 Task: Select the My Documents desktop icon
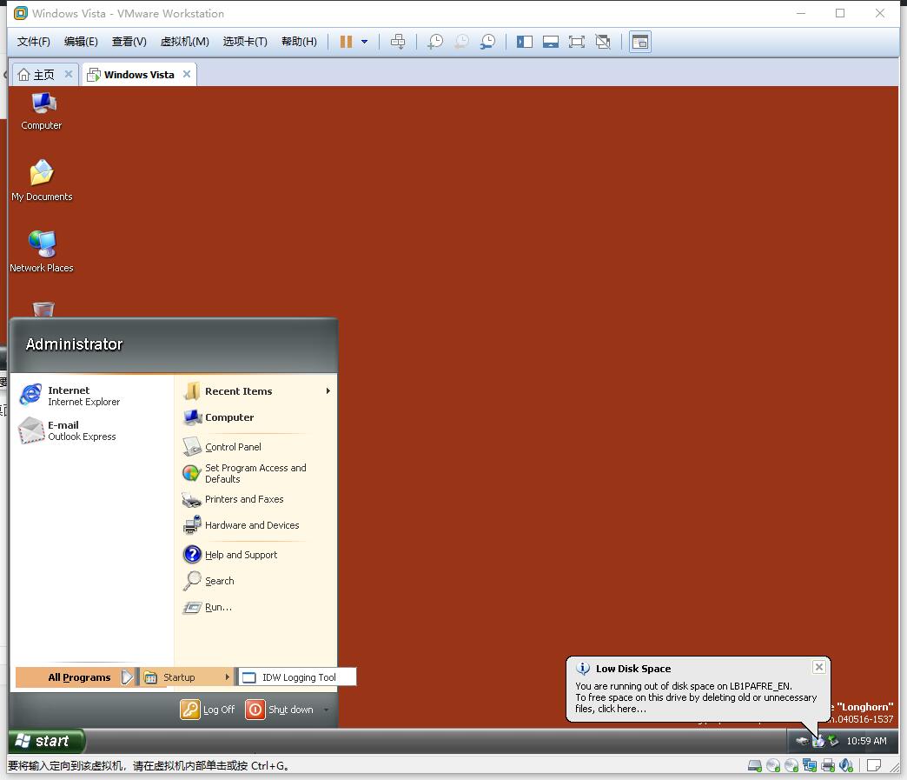click(42, 181)
